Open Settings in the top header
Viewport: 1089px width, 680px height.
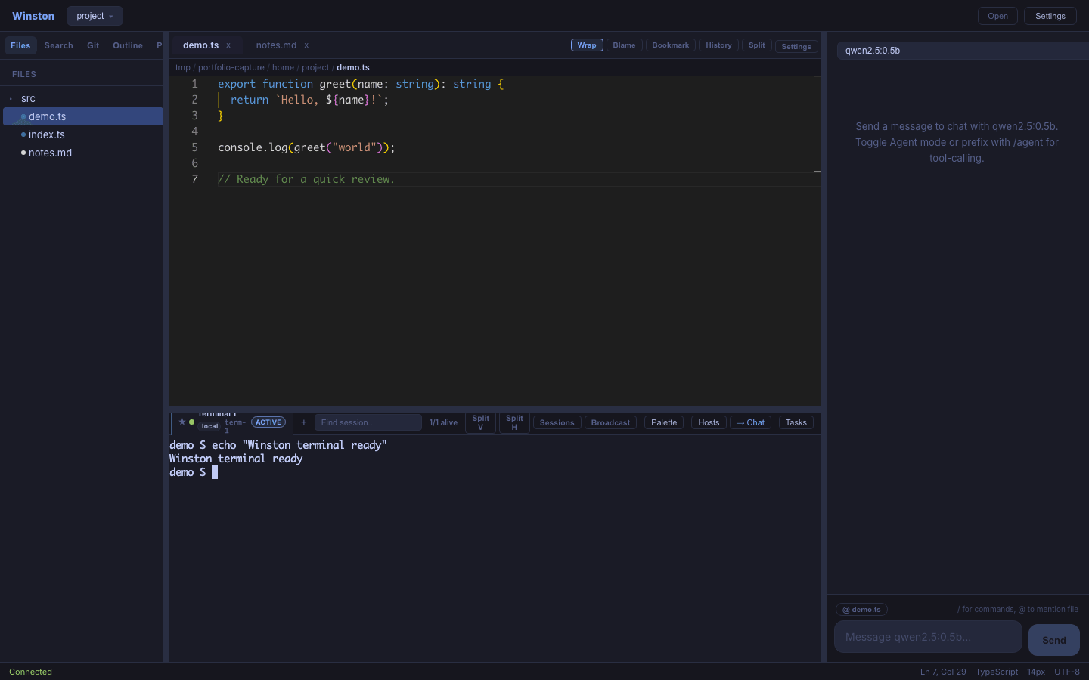point(1050,16)
